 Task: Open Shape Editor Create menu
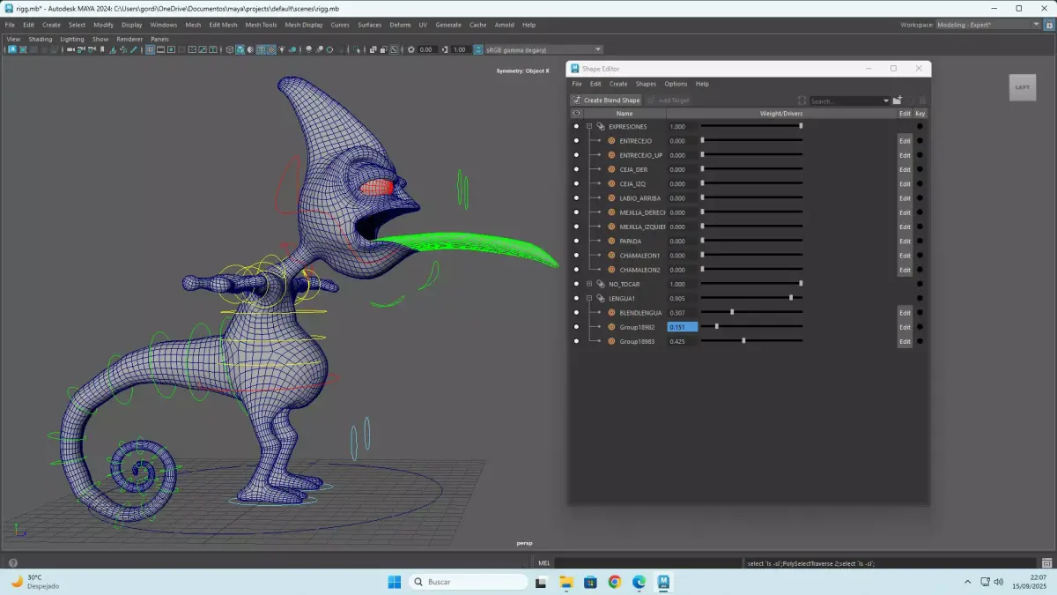coord(618,84)
